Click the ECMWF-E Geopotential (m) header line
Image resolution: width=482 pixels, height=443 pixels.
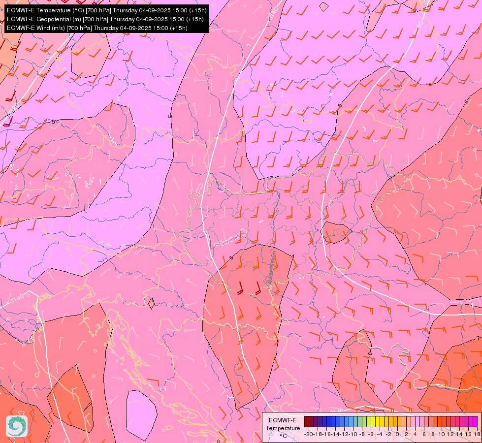(x=105, y=19)
